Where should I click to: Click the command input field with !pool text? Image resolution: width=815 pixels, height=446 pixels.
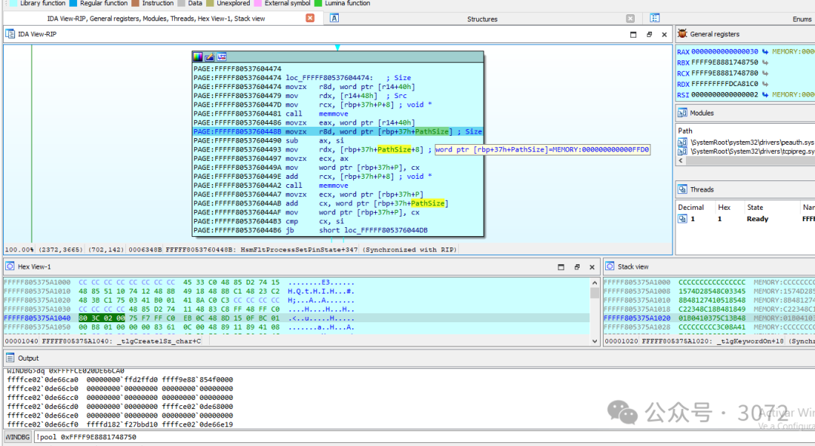(423, 437)
